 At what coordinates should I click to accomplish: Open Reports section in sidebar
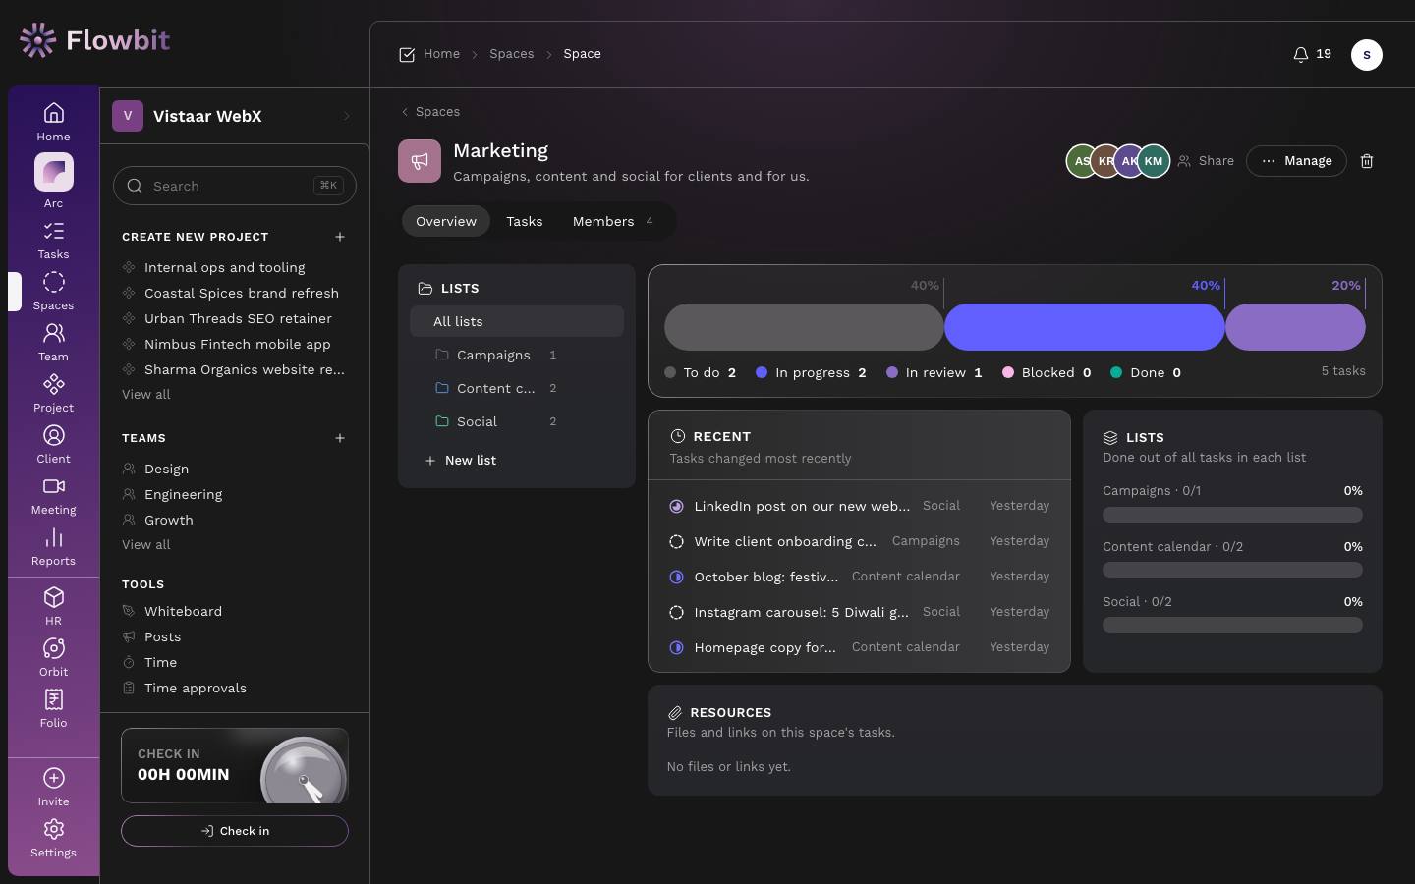coord(53,547)
